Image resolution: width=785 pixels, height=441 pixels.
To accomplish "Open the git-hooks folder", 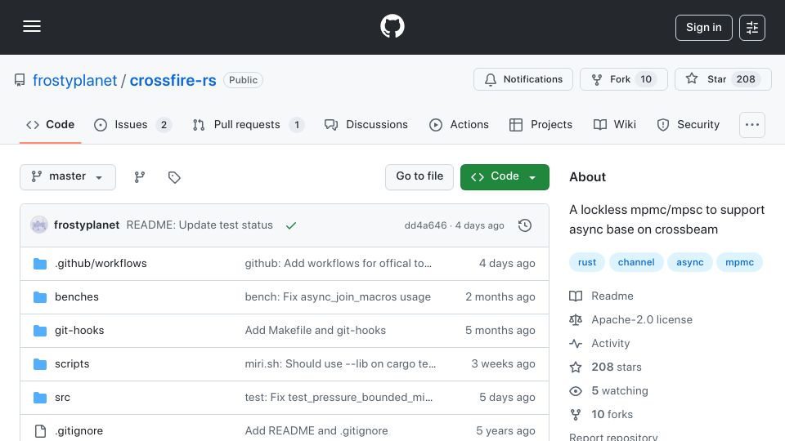I will point(79,331).
